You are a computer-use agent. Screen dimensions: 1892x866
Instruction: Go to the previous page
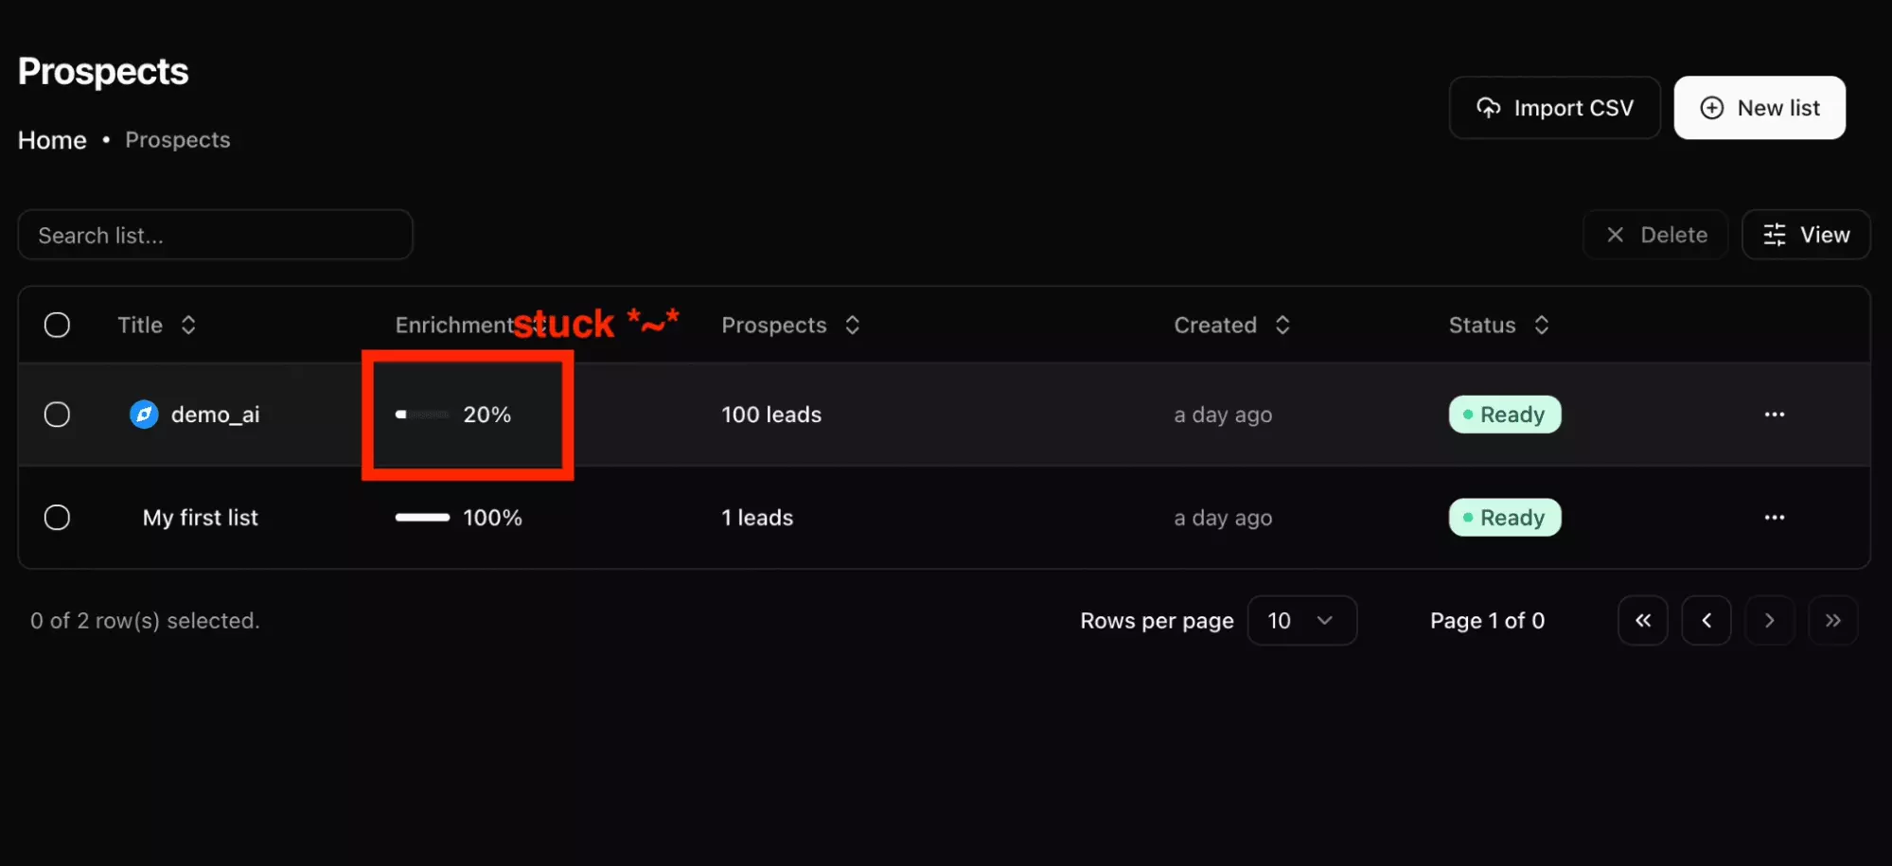tap(1706, 621)
